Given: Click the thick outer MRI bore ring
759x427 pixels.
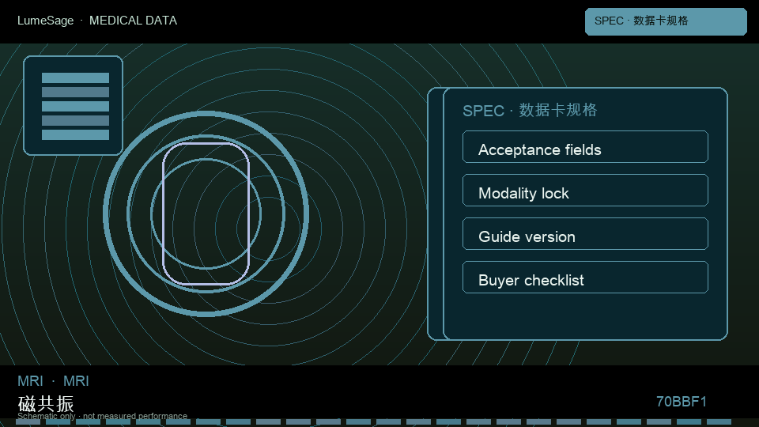Looking at the screenshot, I should (206, 213).
